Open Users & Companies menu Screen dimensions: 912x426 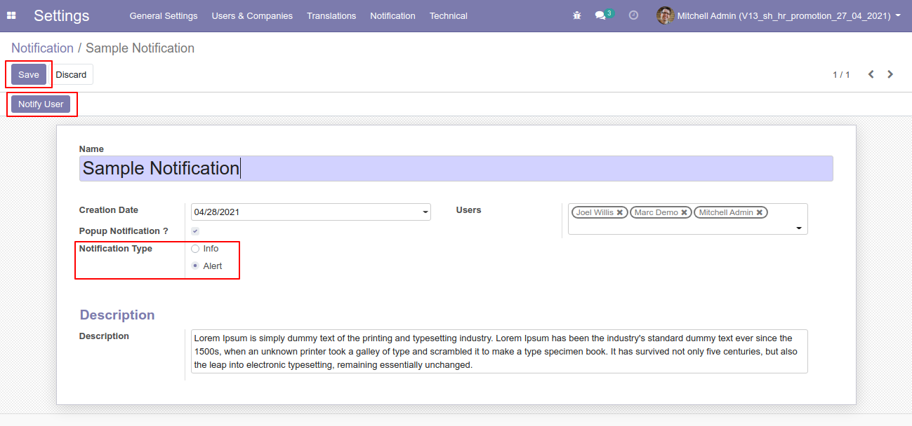(x=252, y=15)
